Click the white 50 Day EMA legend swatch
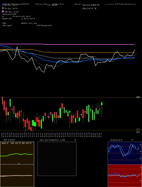 click(x=3, y=8)
